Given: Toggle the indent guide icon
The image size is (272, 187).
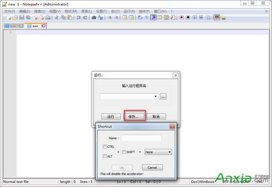Looking at the screenshot, I should coord(153,18).
